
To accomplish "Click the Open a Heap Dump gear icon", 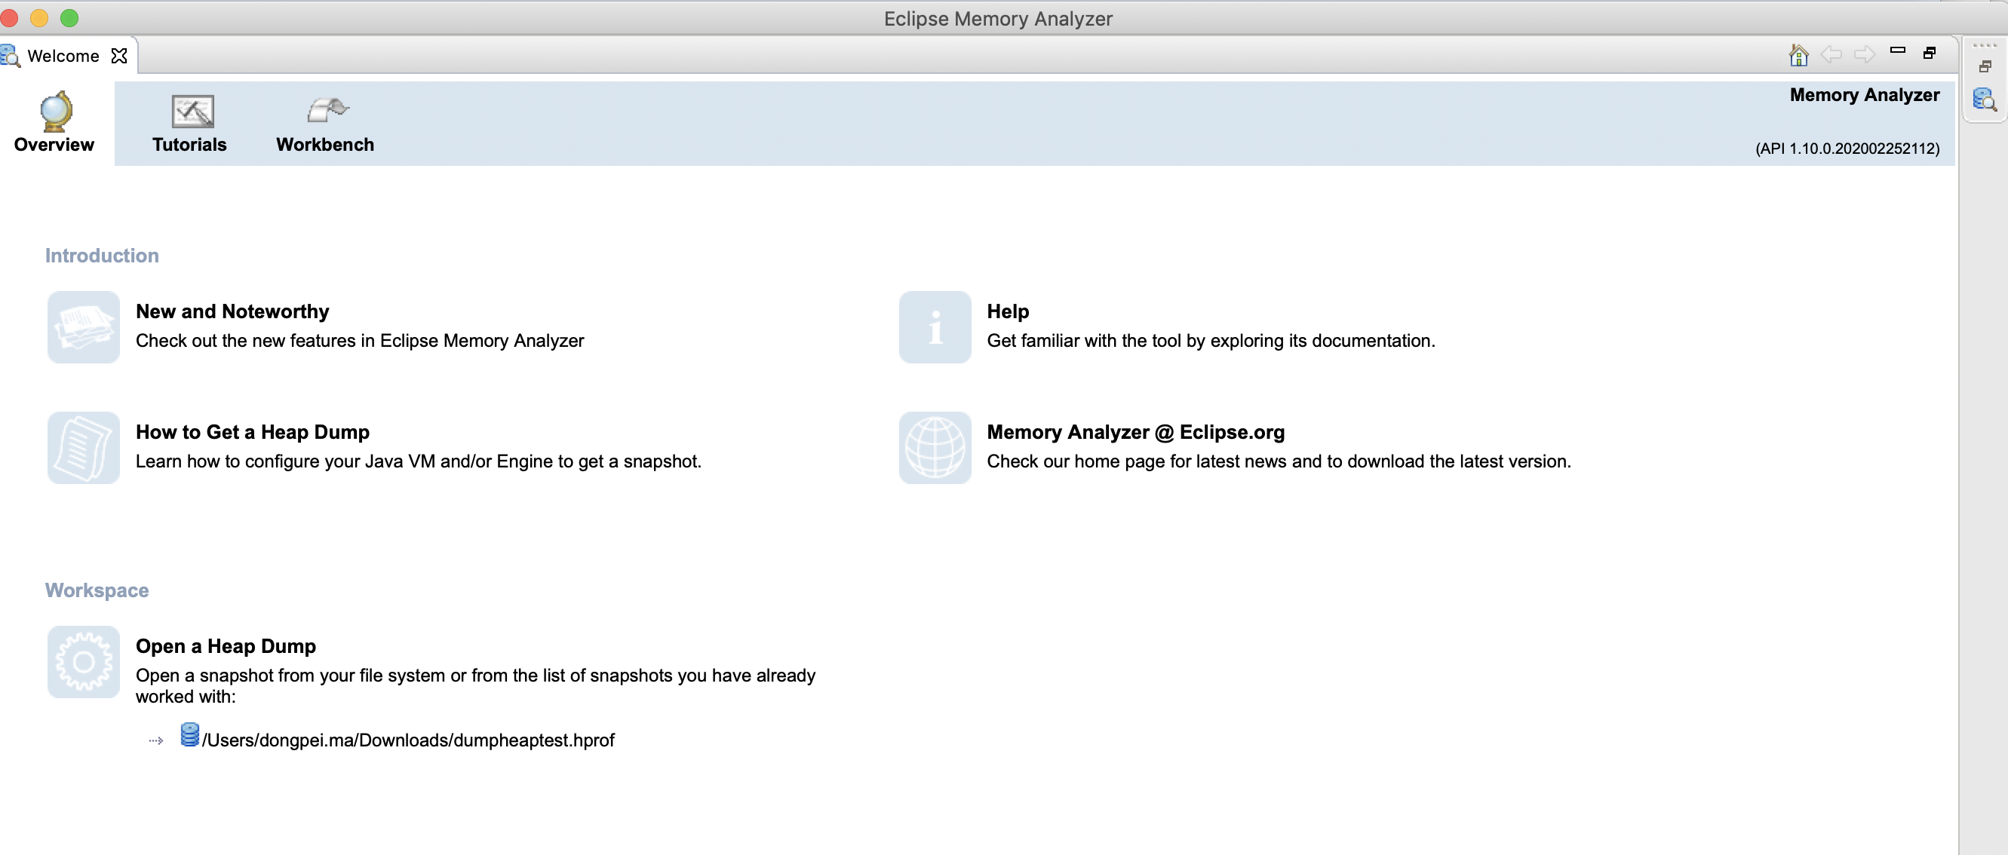I will pyautogui.click(x=83, y=662).
